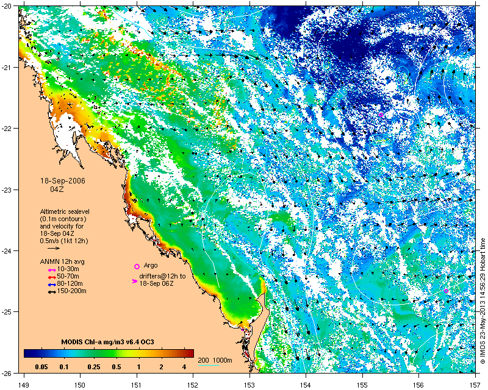The height and width of the screenshot is (390, 488).
Task: Click the magenta Argo circle legend symbol
Action: pyautogui.click(x=137, y=266)
